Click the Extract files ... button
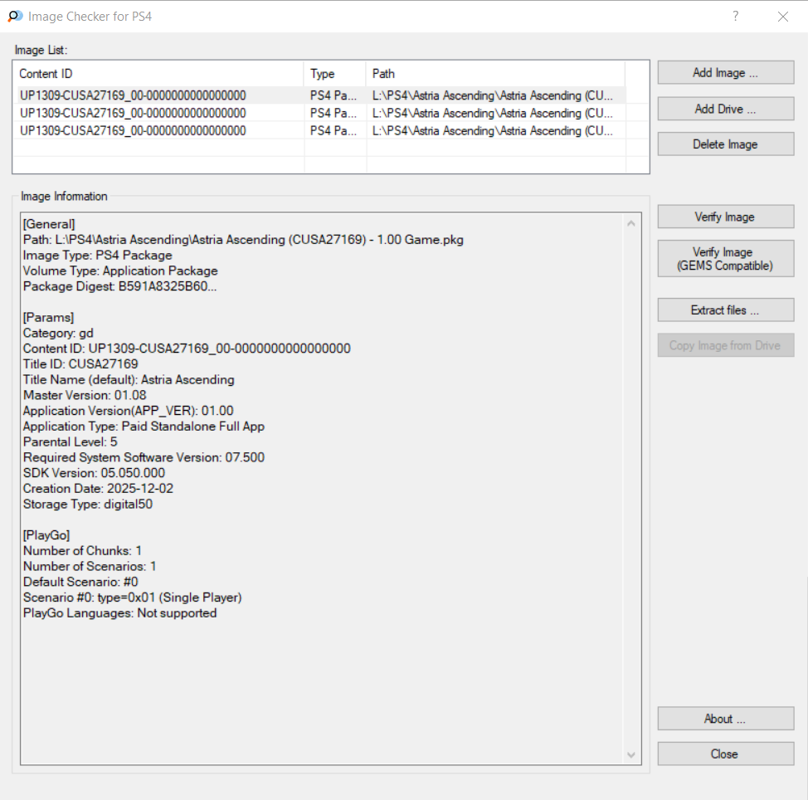This screenshot has height=800, width=808. [x=725, y=310]
